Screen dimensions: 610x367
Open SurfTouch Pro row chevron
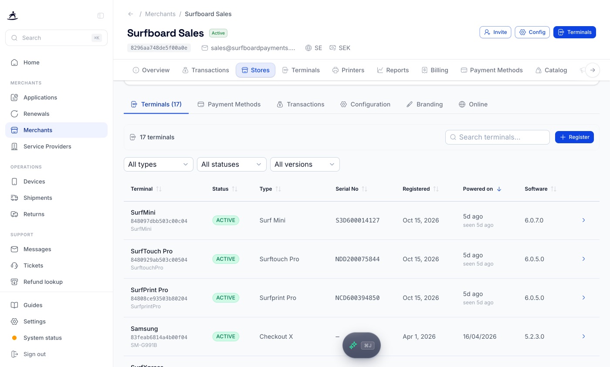point(584,259)
